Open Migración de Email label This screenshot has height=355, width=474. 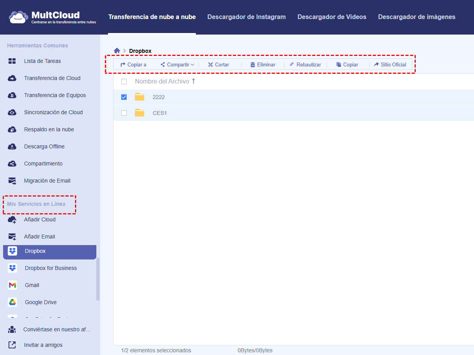click(47, 181)
